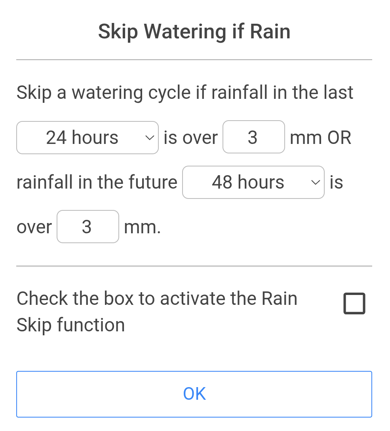Viewport: 390px width, 431px height.
Task: Click the "Check the box to activate" label
Action: click(157, 298)
